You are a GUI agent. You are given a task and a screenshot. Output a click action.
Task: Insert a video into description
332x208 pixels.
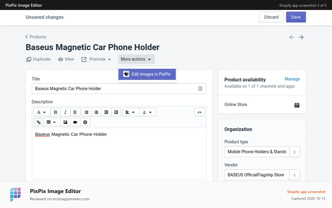[75, 122]
